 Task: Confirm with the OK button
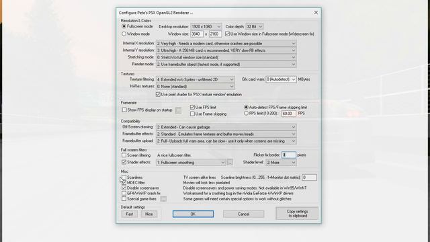193,214
